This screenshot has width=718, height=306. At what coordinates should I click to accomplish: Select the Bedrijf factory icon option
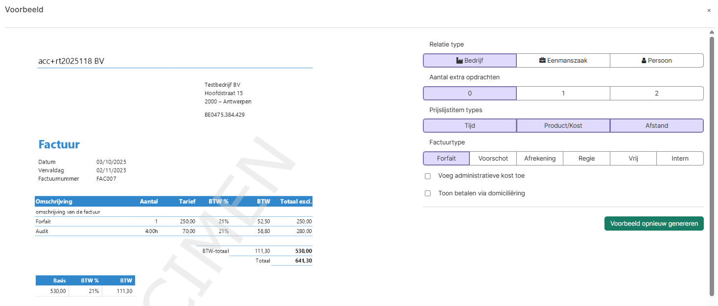469,61
